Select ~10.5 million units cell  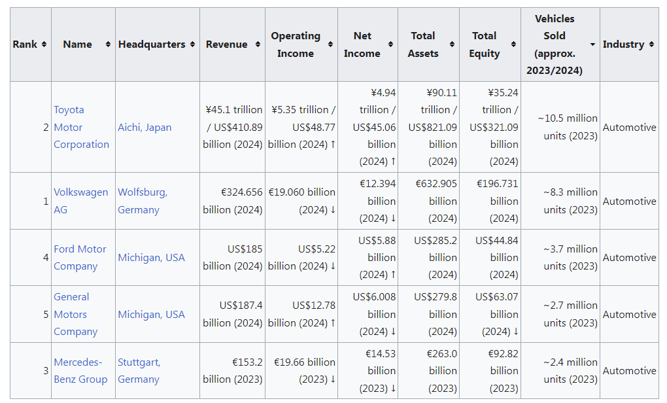pyautogui.click(x=560, y=127)
